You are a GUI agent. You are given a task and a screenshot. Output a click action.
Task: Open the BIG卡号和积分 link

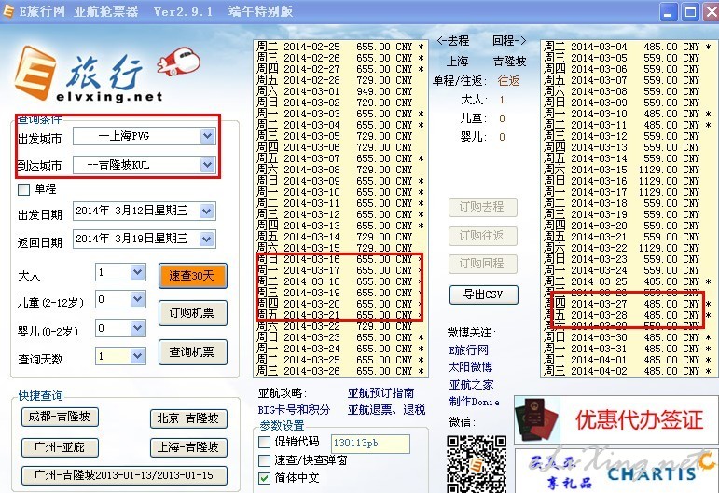pos(294,410)
